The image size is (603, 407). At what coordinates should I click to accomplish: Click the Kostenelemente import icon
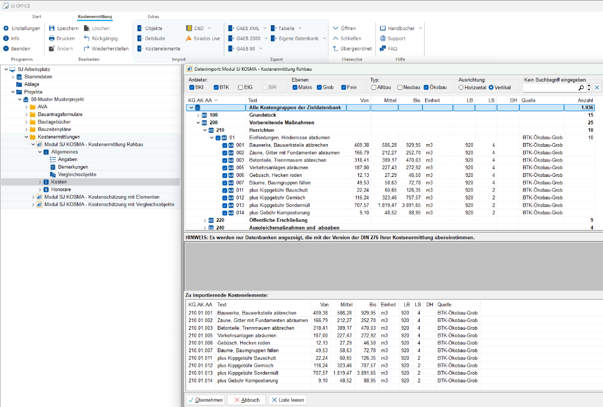coord(140,49)
